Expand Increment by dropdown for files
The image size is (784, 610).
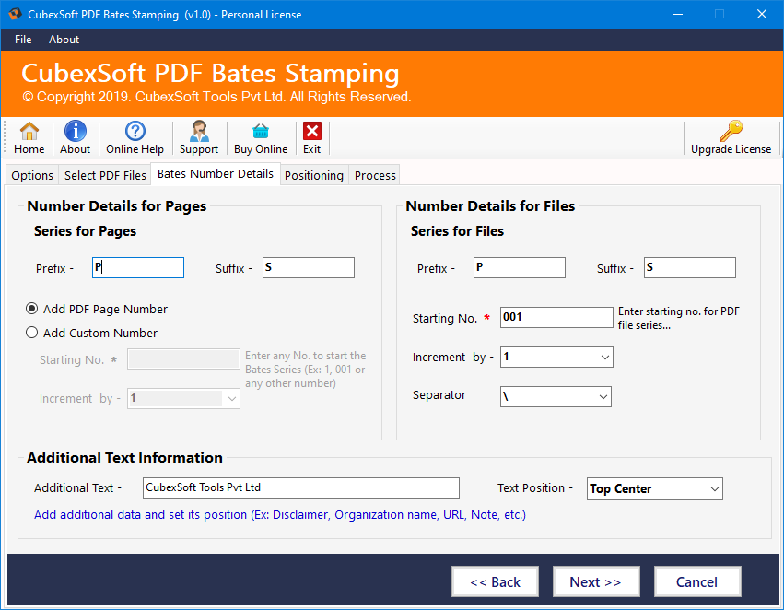click(605, 357)
